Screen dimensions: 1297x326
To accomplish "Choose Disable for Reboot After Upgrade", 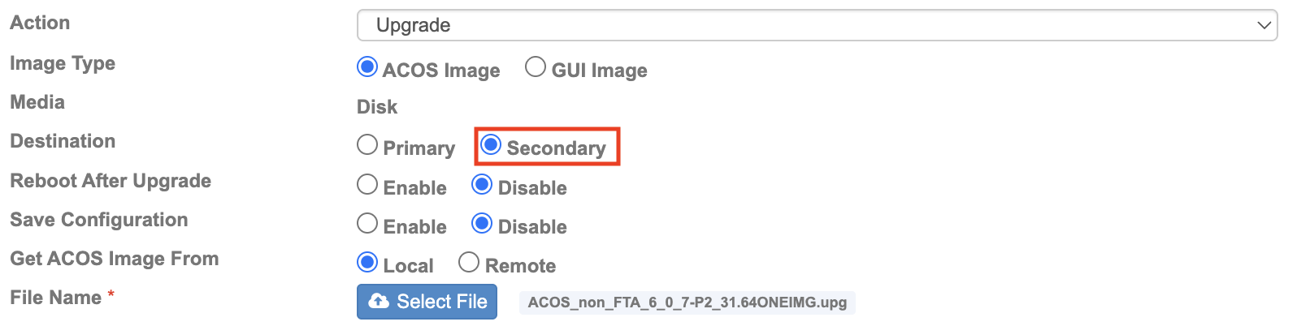I will click(482, 184).
